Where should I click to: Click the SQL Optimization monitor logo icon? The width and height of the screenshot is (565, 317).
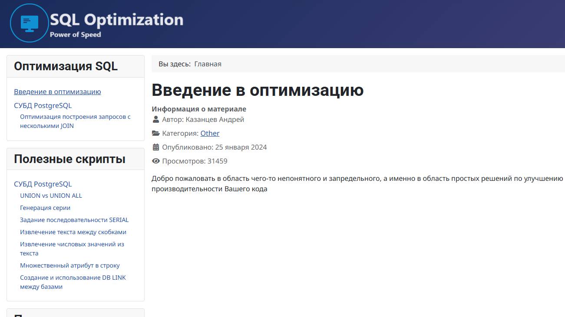[29, 23]
